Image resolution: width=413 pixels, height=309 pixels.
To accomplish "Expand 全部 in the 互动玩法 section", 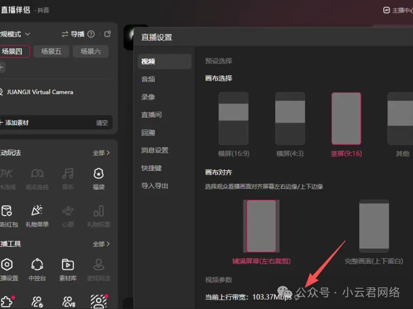I will 101,153.
